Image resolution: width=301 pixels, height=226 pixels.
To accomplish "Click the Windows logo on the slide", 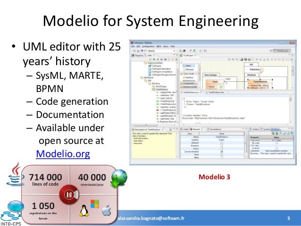I will point(95,204).
